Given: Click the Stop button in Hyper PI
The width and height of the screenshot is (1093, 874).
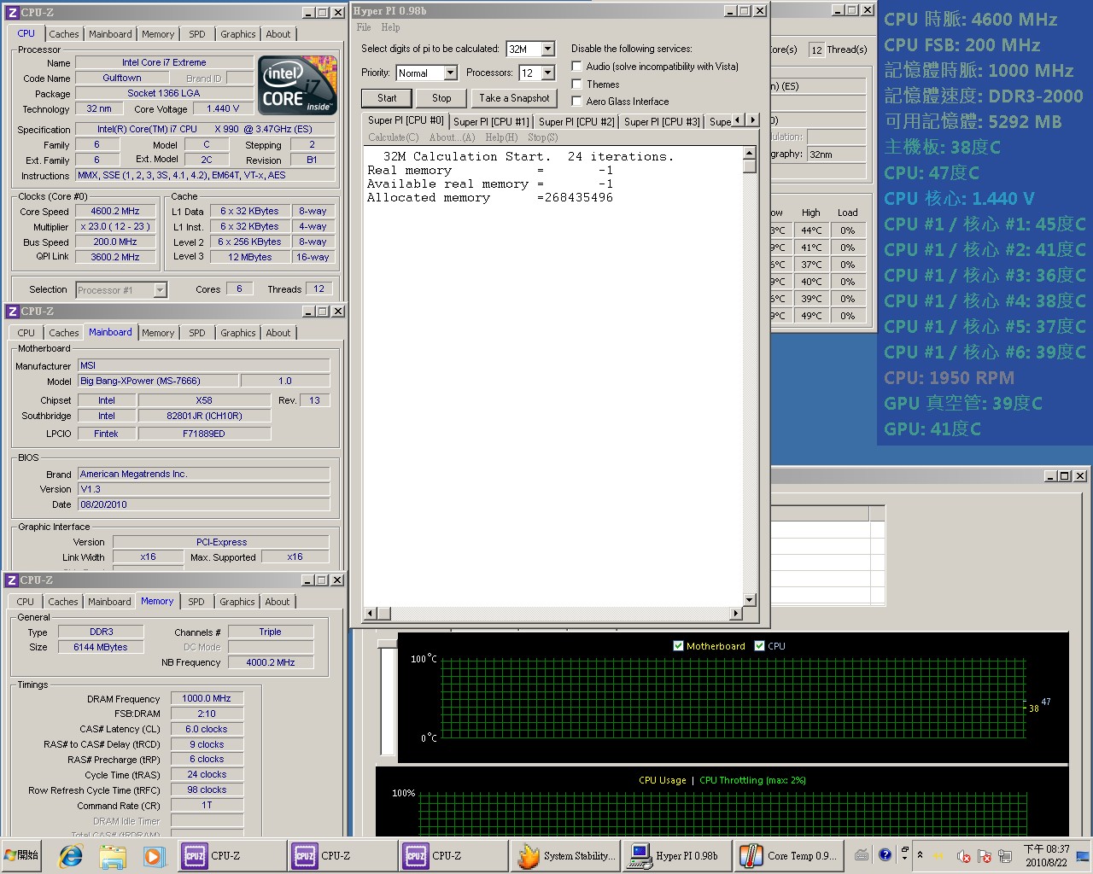Looking at the screenshot, I should tap(441, 98).
